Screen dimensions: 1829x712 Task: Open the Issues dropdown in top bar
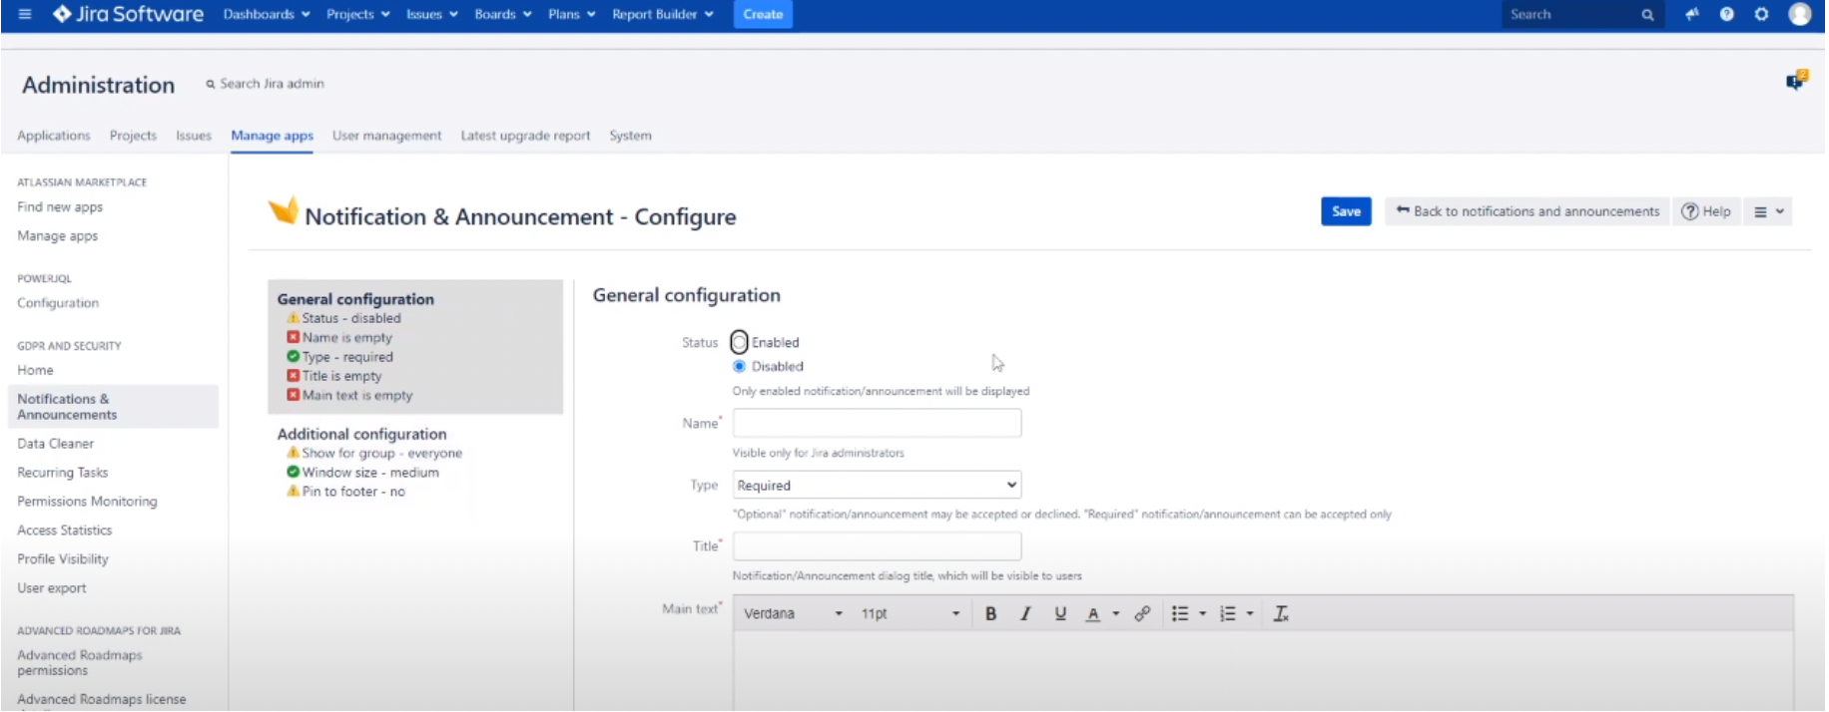[x=432, y=14]
